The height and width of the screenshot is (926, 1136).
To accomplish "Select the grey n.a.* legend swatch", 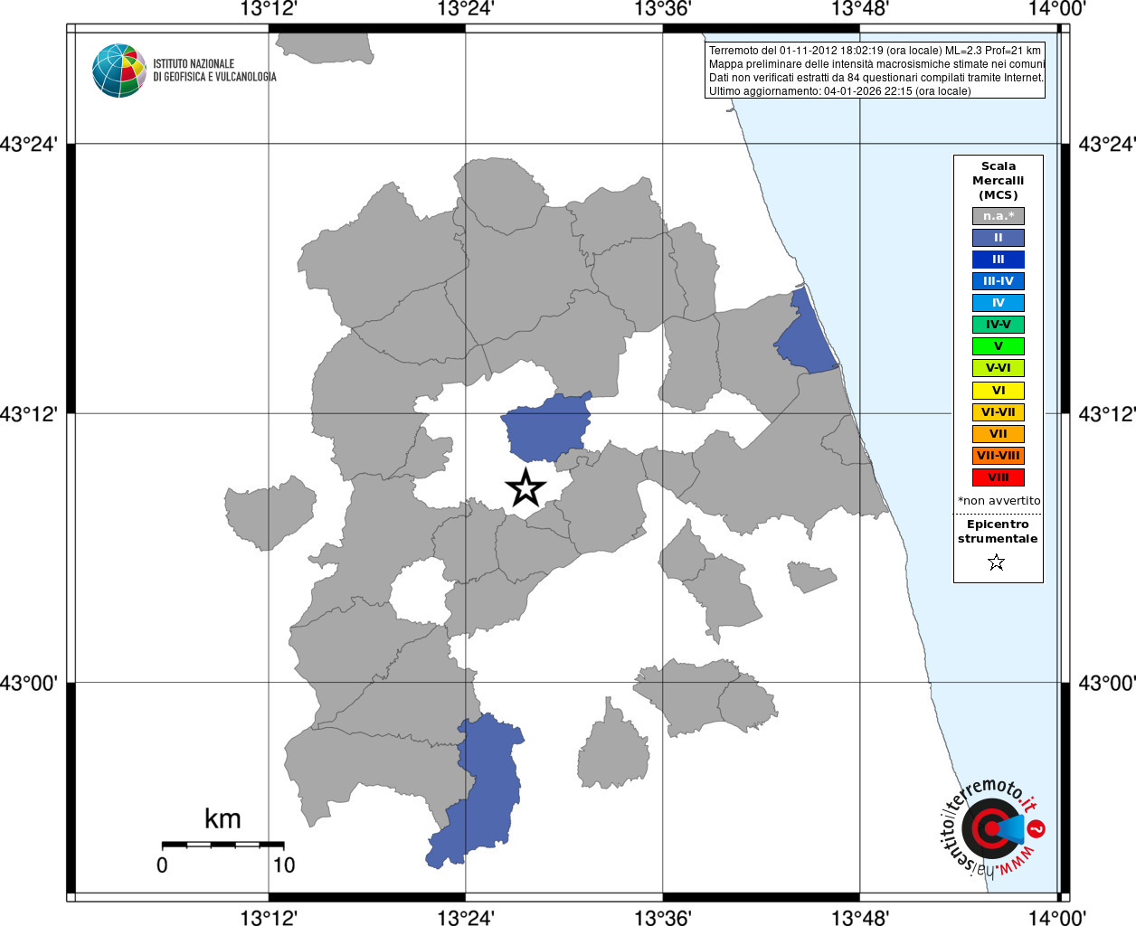I will 999,216.
